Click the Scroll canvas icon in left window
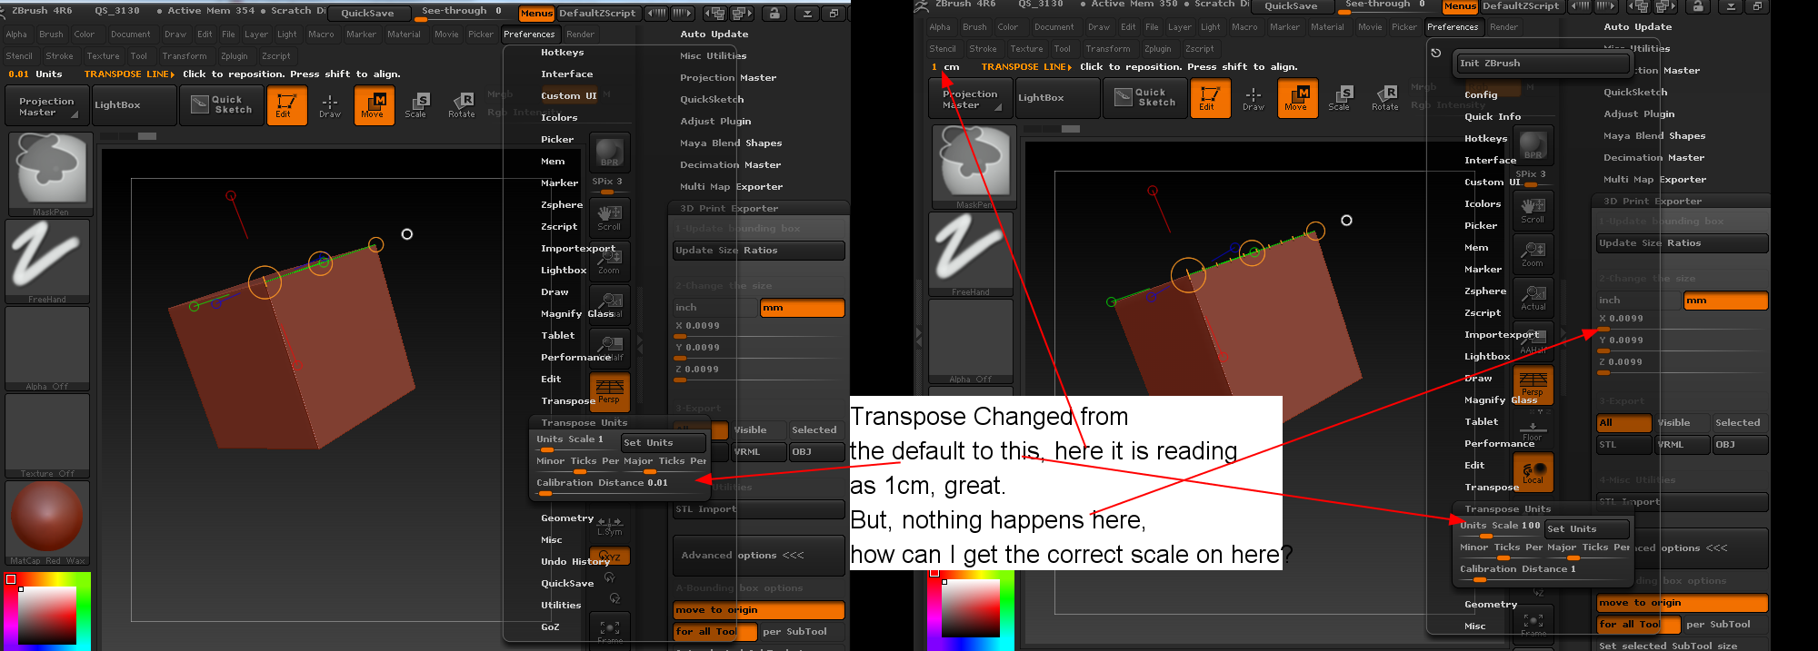The width and height of the screenshot is (1818, 651). [x=609, y=218]
